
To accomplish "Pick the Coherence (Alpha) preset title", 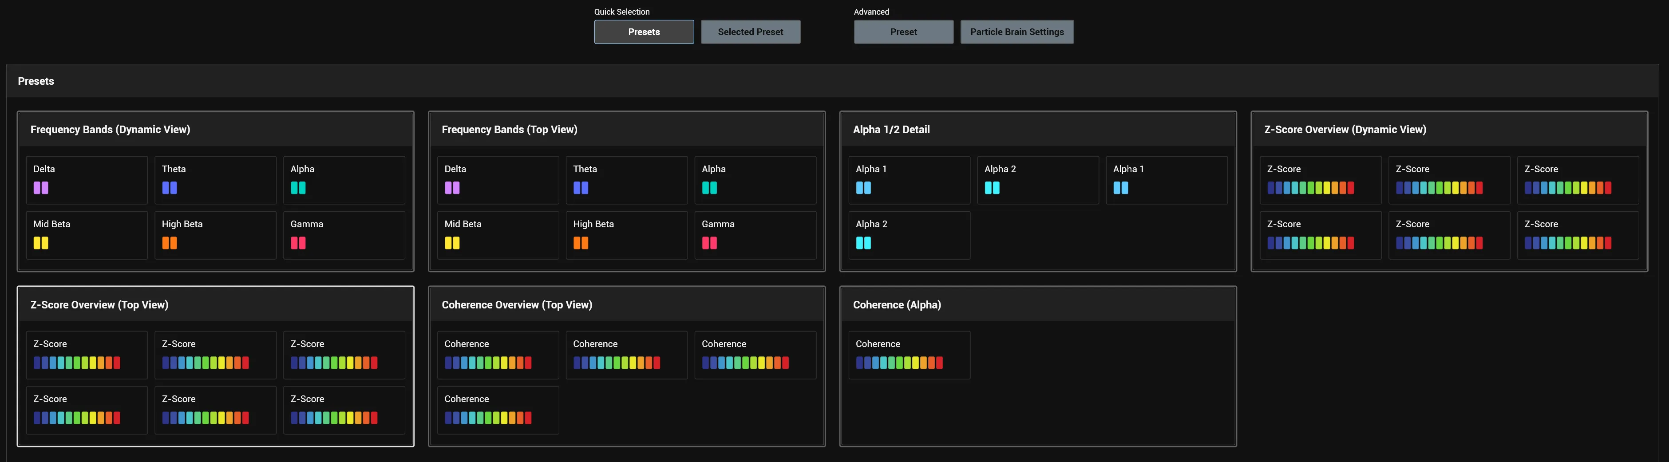I will click(x=897, y=304).
